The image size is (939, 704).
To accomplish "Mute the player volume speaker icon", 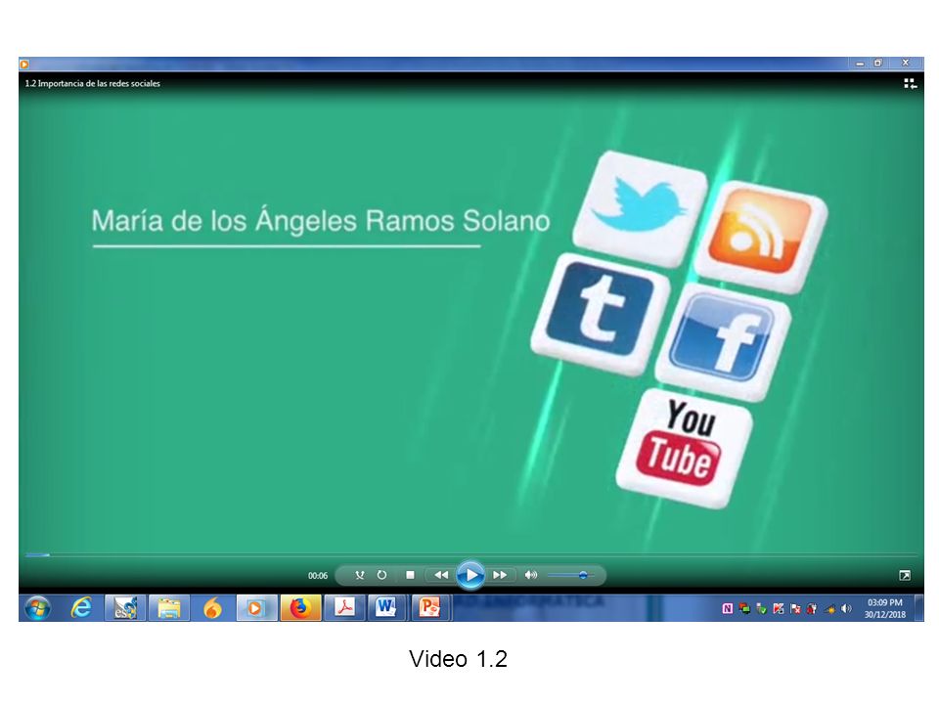I will (530, 575).
